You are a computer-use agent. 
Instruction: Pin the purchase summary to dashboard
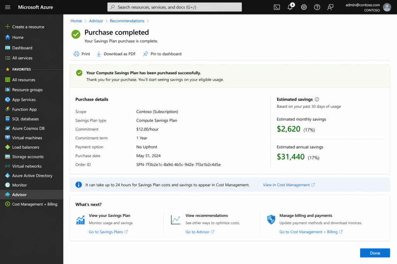162,54
